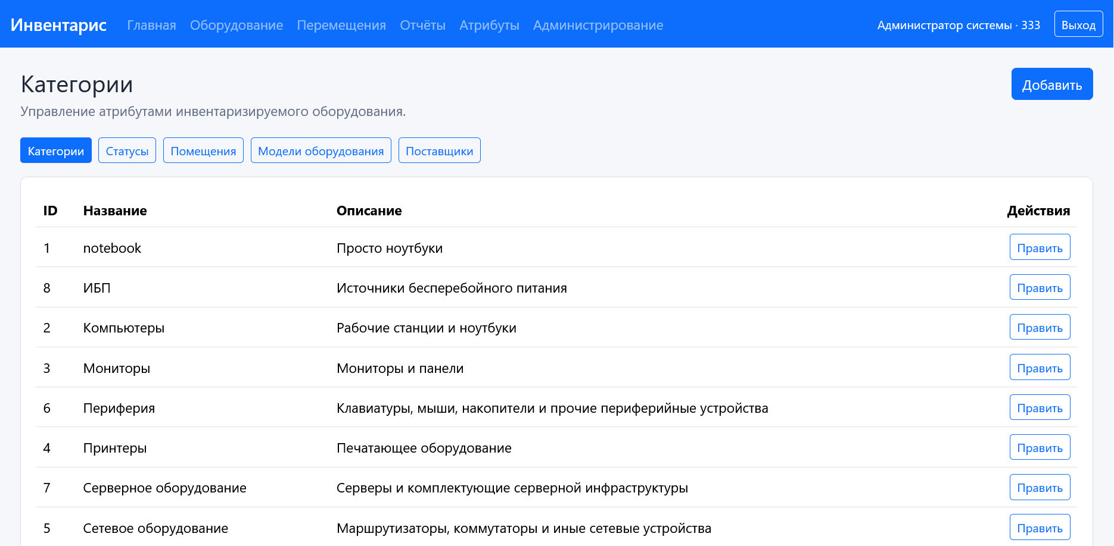Select the Принтеры name cell
Image resolution: width=1114 pixels, height=546 pixels.
[114, 448]
